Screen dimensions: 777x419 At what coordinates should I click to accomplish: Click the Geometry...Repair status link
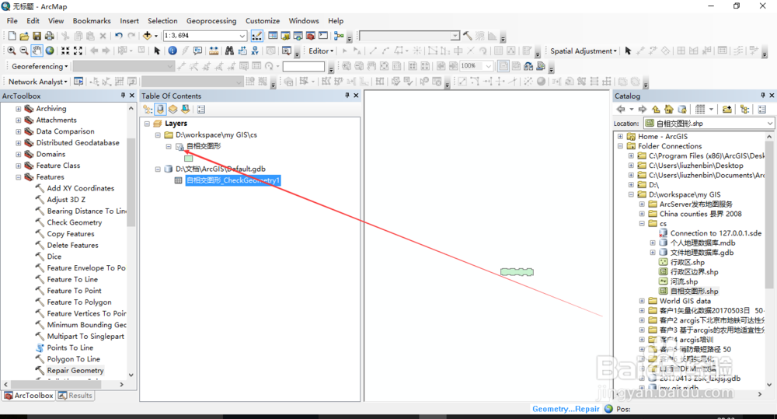point(566,409)
